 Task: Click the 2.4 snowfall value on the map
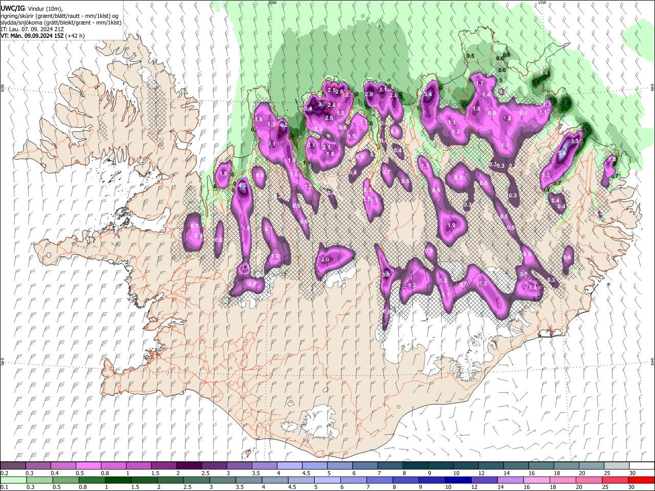point(332,105)
